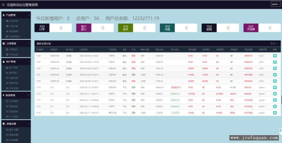282x143 pixels.
Task: Open details icon for order 1179
Action: pos(275,87)
